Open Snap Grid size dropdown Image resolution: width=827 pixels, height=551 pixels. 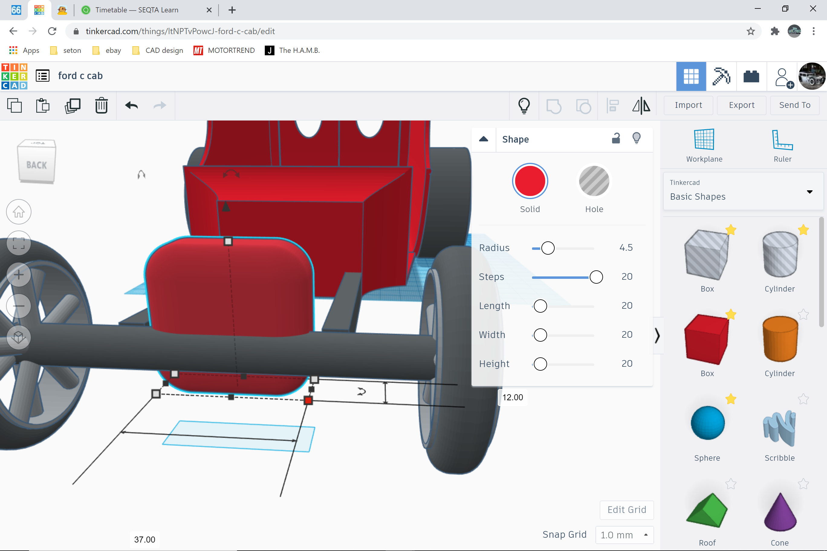pyautogui.click(x=625, y=535)
